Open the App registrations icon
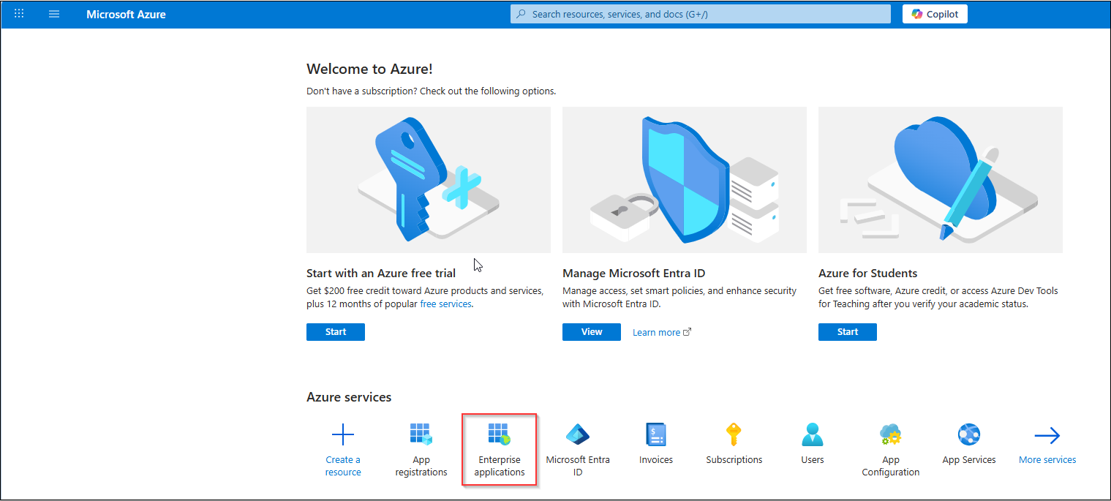 click(x=421, y=435)
